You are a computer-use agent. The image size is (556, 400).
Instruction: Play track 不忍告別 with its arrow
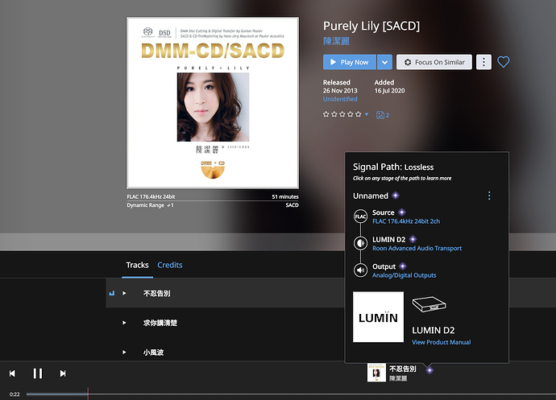point(124,293)
